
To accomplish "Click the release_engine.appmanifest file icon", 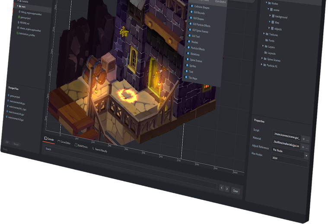I will click(18, 28).
